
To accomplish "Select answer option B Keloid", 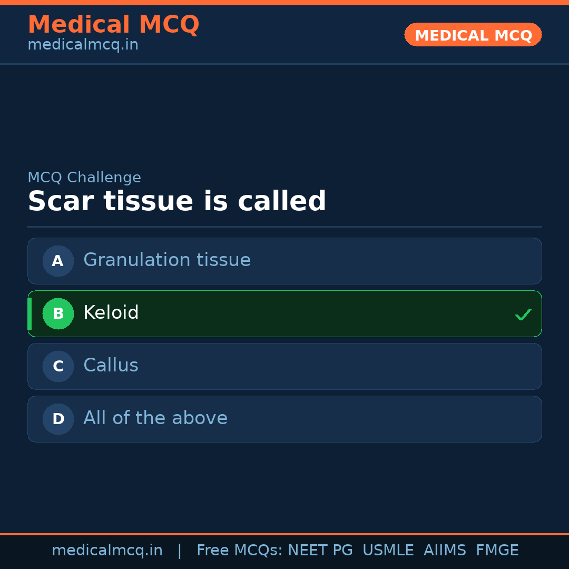I will click(284, 313).
